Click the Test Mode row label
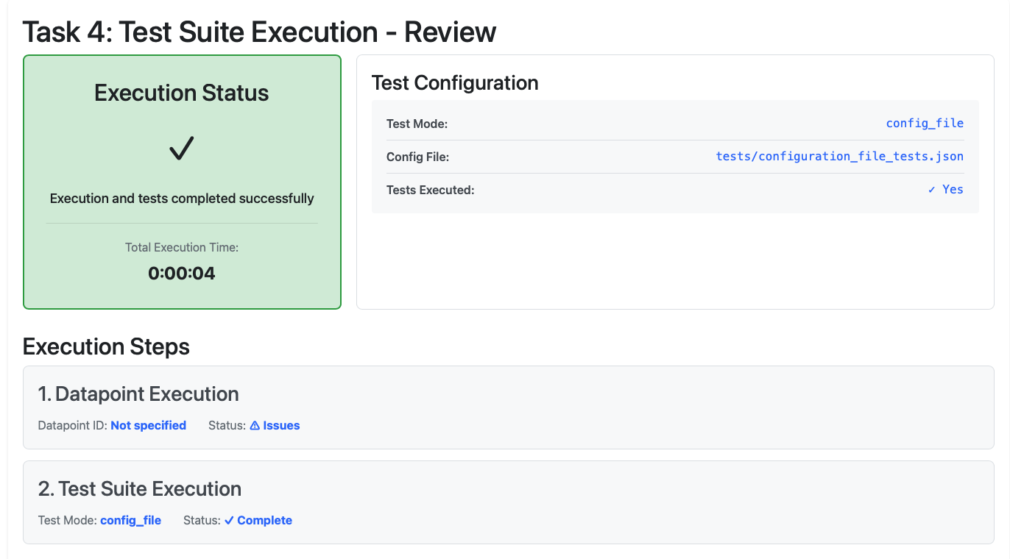 point(415,124)
